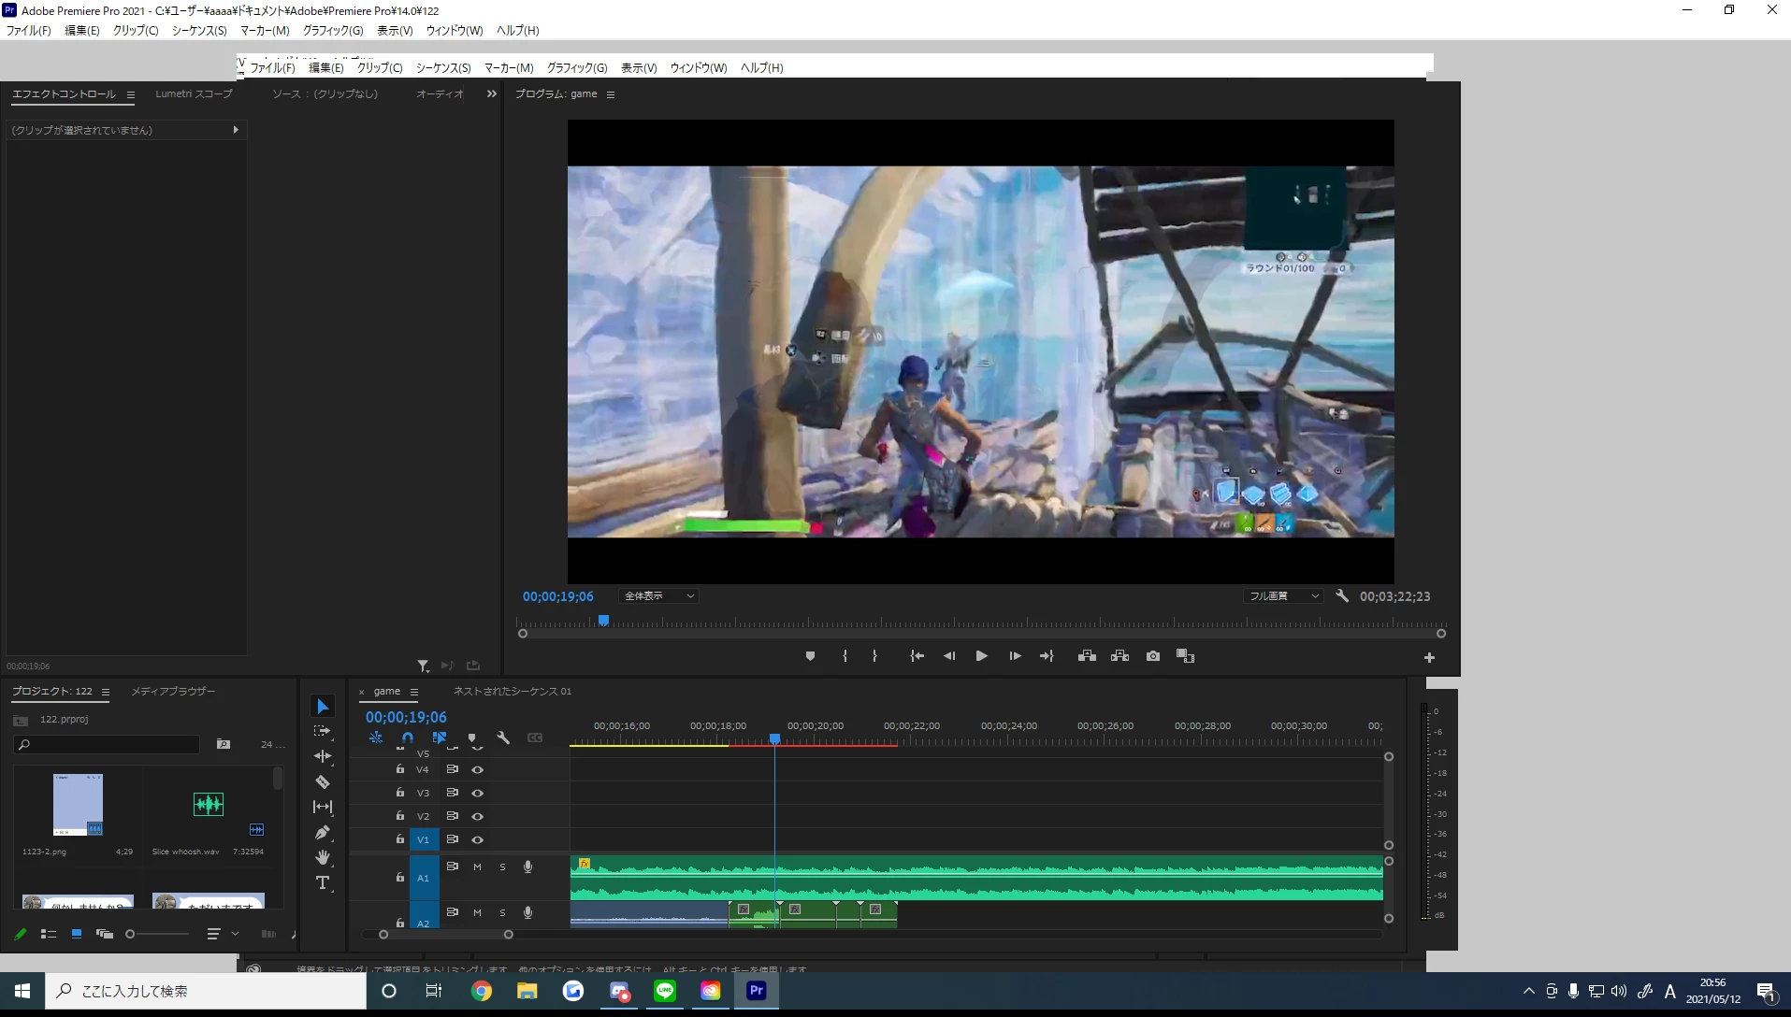
Task: Toggle insert sequences as nests option
Action: 376,738
